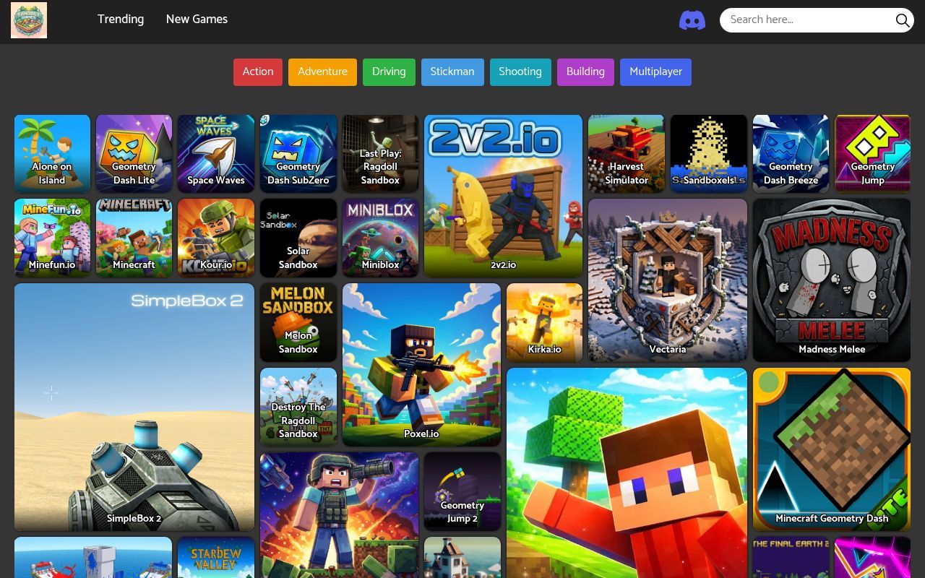Viewport: 925px width, 578px height.
Task: Open the Alone on Island game
Action: (52, 153)
